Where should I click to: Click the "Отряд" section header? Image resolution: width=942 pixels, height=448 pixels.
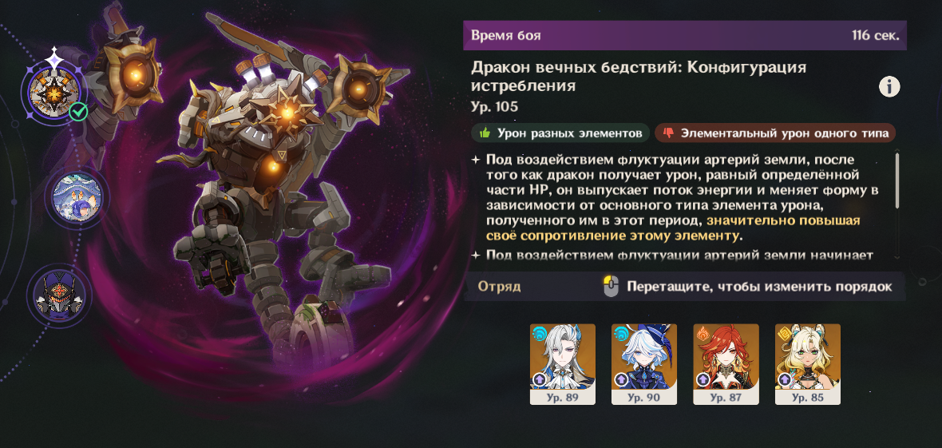499,287
